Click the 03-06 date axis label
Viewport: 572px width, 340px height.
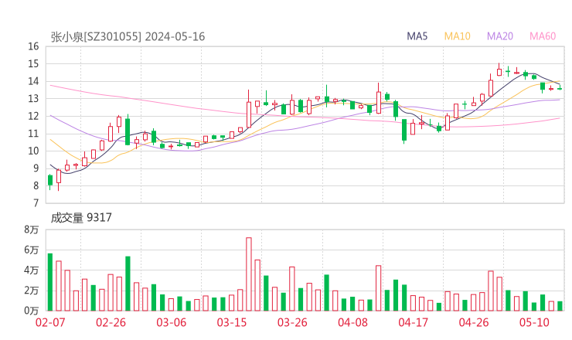[x=172, y=322]
